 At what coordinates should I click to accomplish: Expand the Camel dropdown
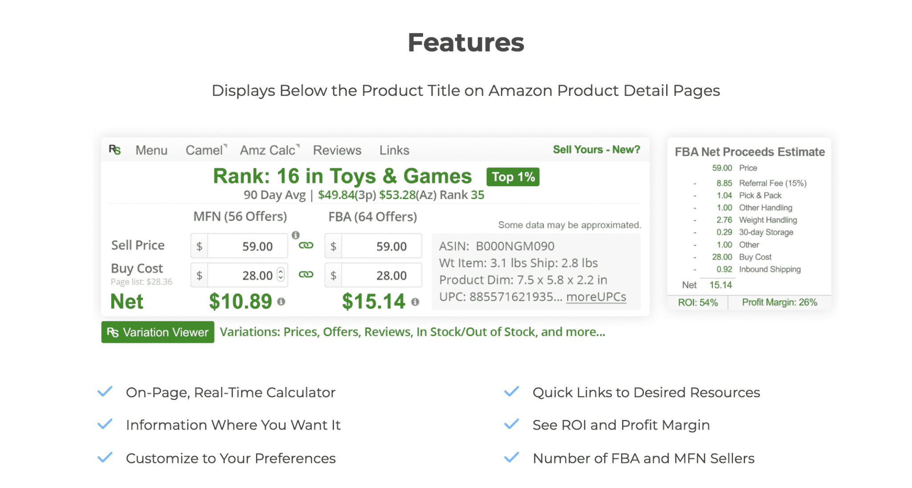205,150
